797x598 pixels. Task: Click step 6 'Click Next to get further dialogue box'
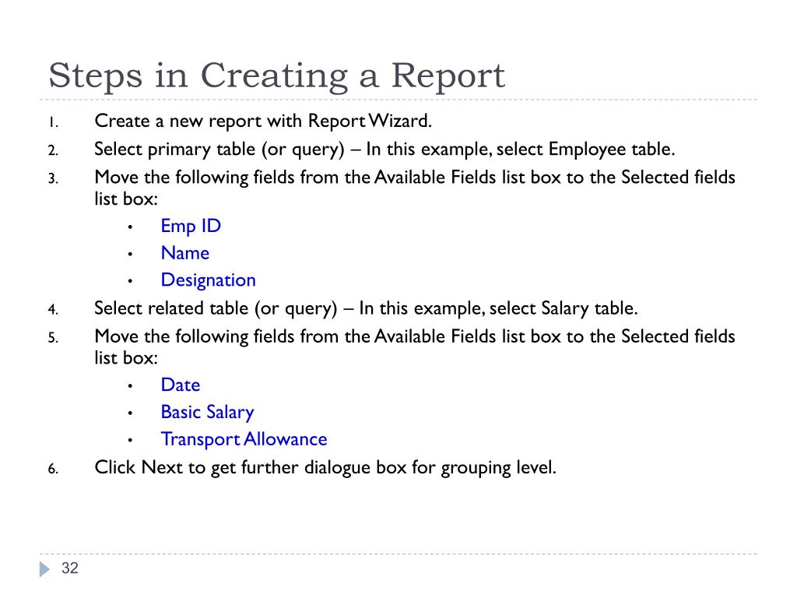point(325,468)
